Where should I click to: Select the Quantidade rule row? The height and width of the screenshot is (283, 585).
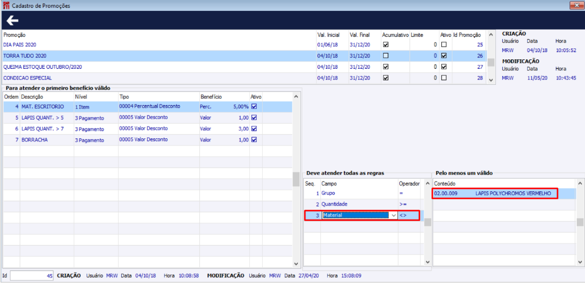[x=364, y=204]
